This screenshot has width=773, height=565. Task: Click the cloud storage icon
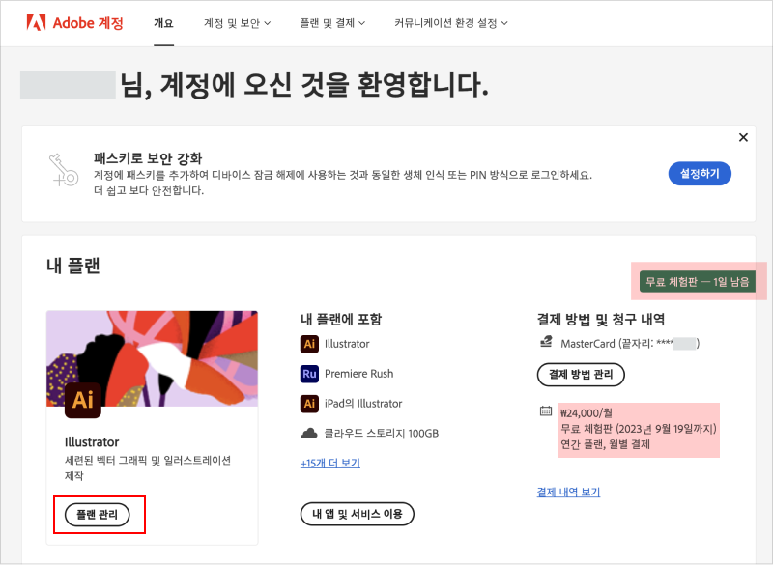[x=309, y=434]
